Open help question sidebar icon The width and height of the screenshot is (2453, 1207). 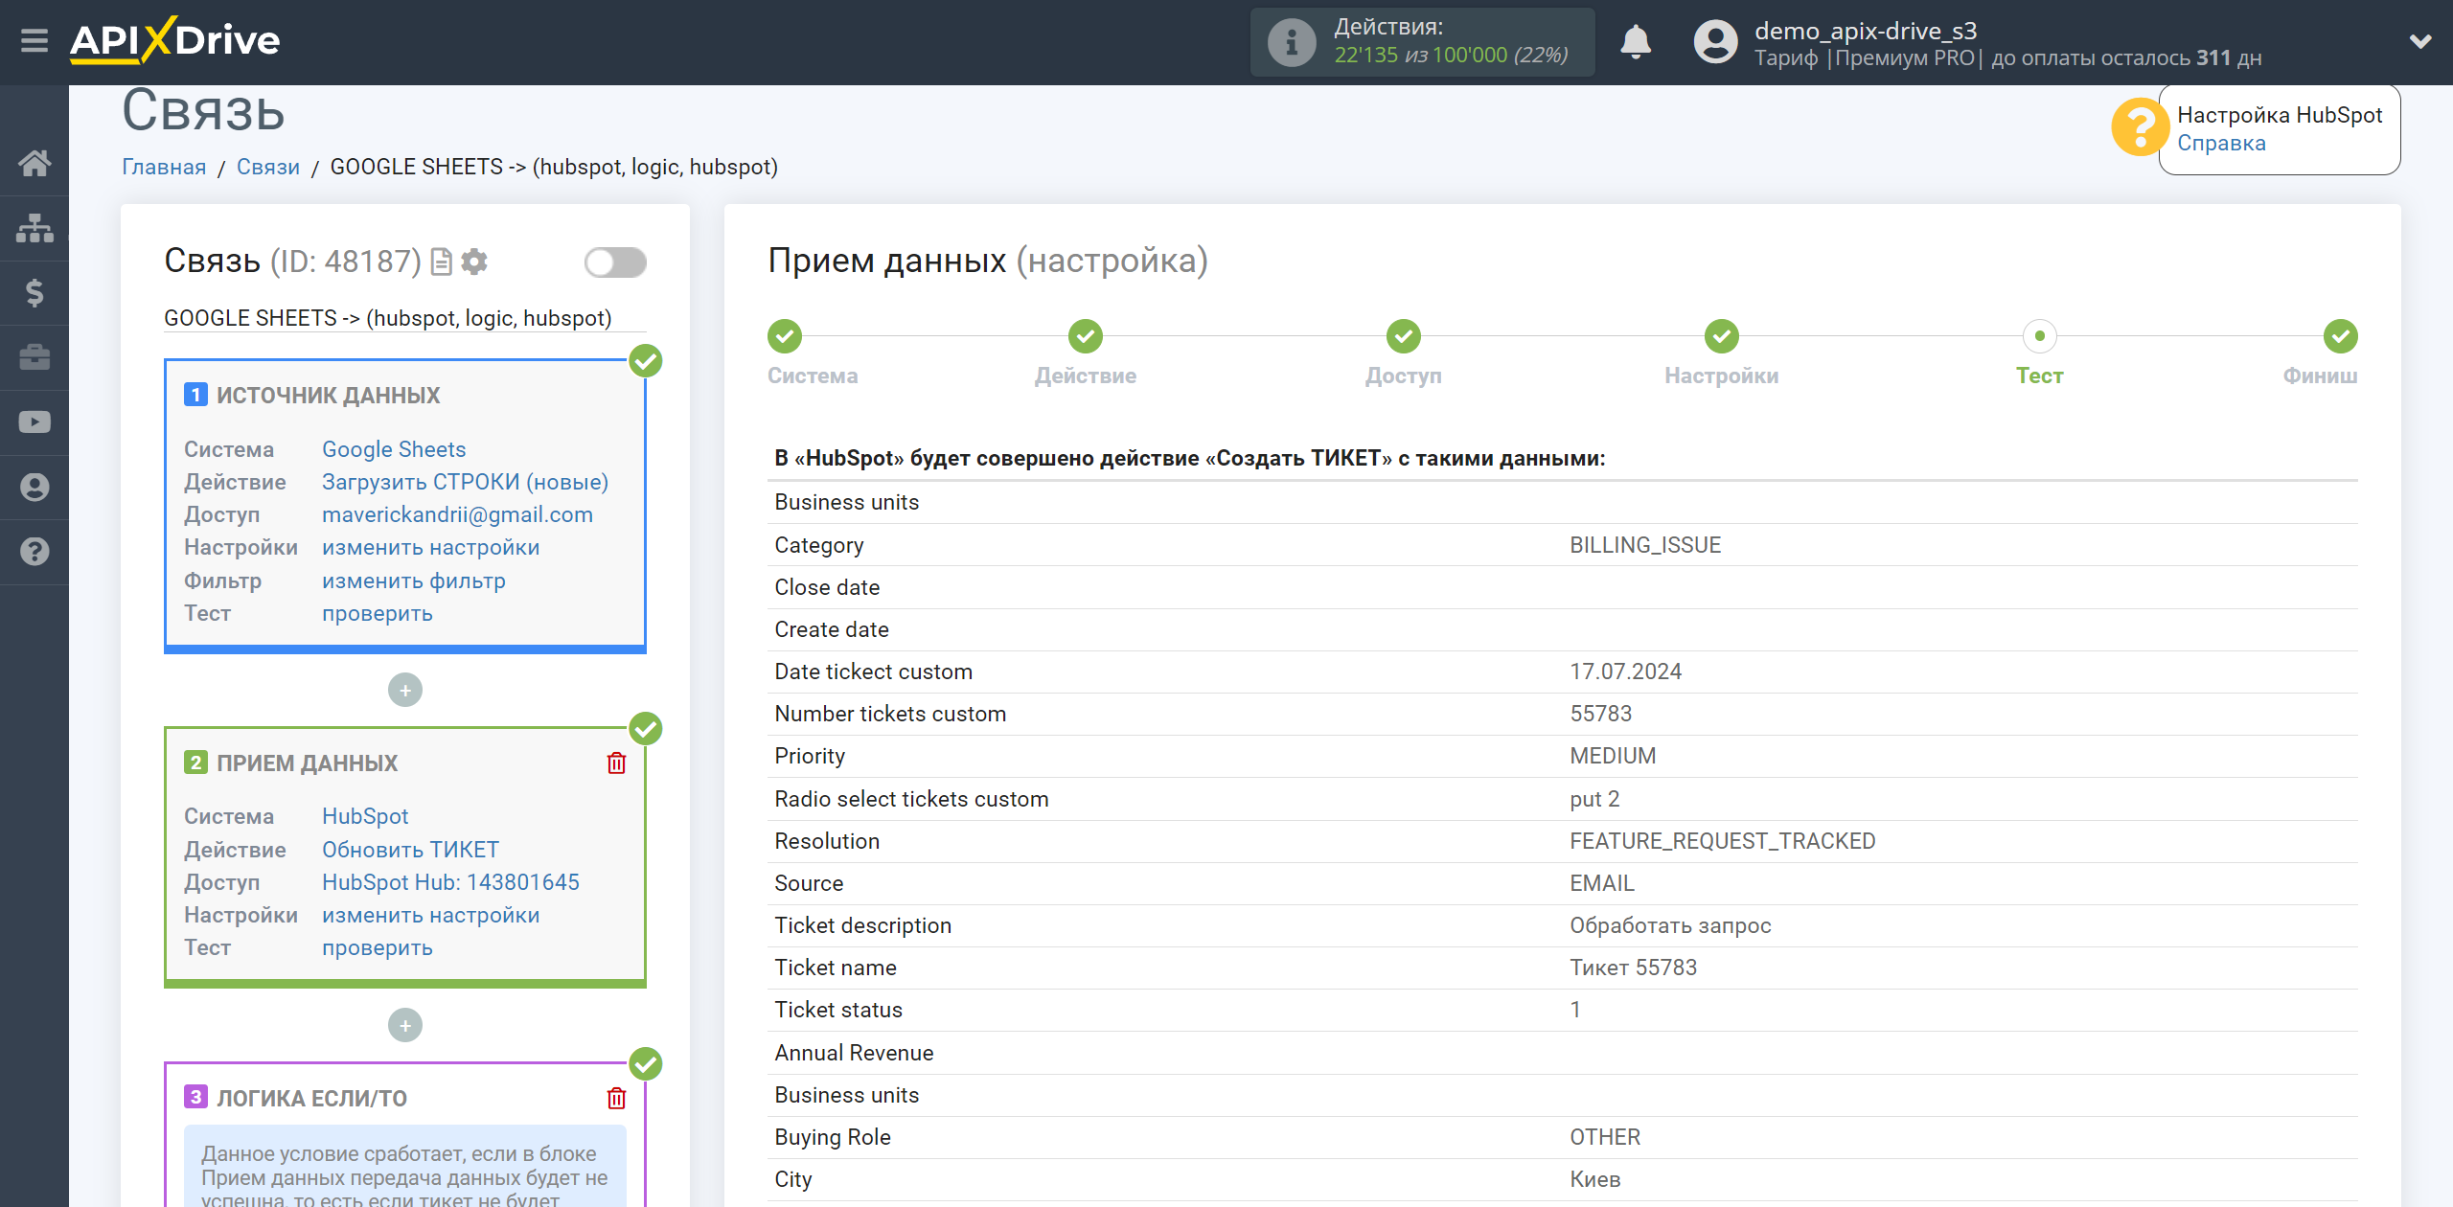[34, 552]
